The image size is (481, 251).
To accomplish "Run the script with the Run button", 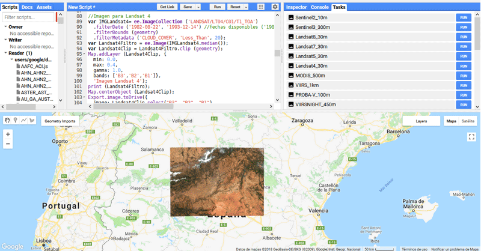I will click(217, 7).
